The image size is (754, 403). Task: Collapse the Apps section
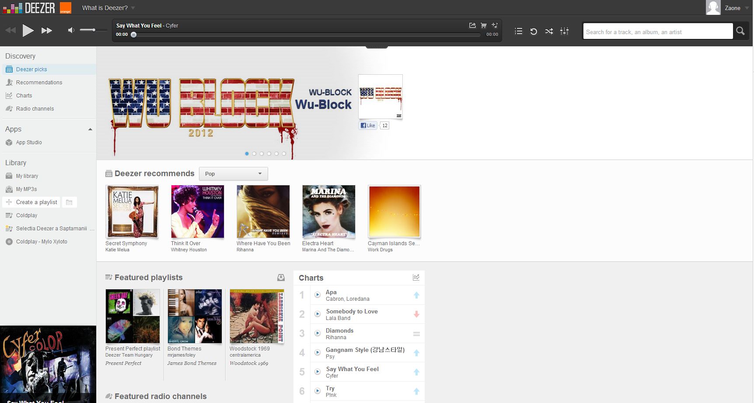[90, 129]
